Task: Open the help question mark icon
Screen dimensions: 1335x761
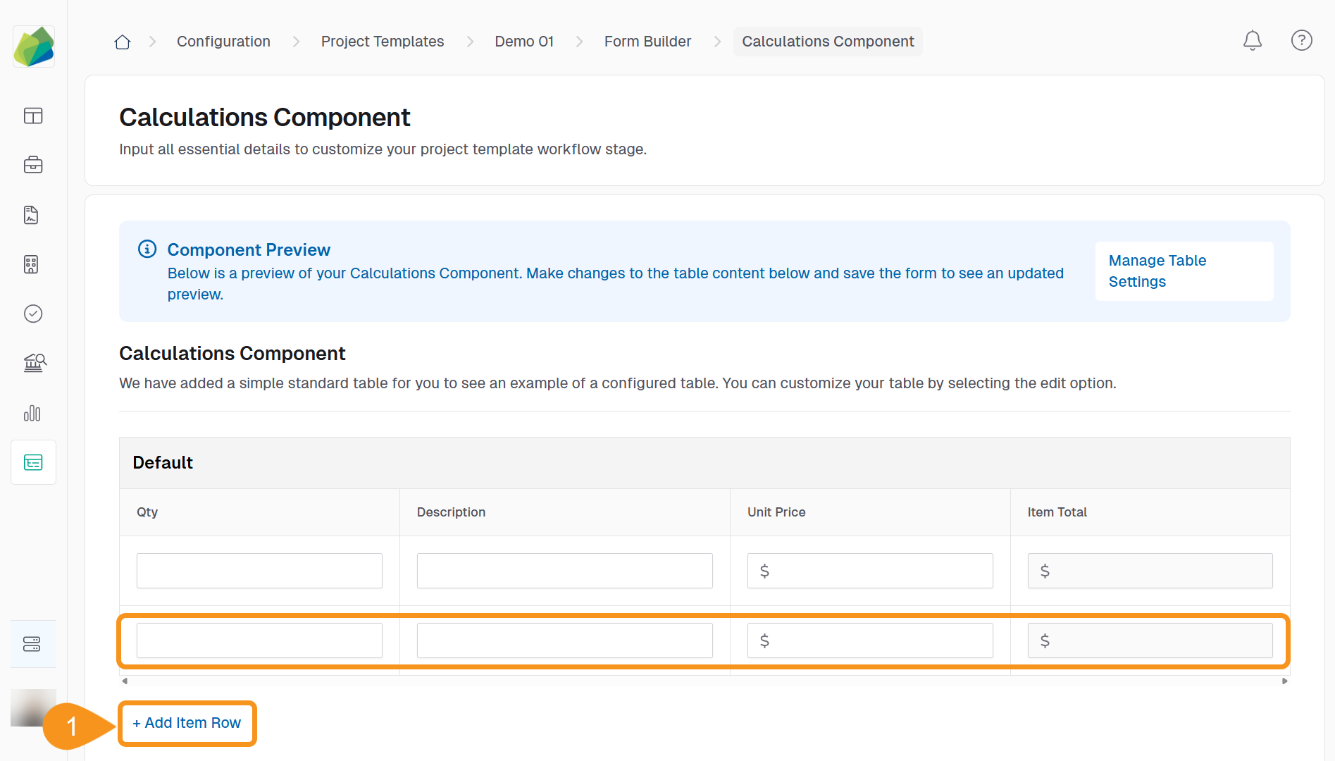Action: coord(1301,41)
